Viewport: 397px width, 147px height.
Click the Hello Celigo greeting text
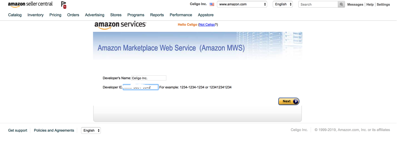point(187,25)
